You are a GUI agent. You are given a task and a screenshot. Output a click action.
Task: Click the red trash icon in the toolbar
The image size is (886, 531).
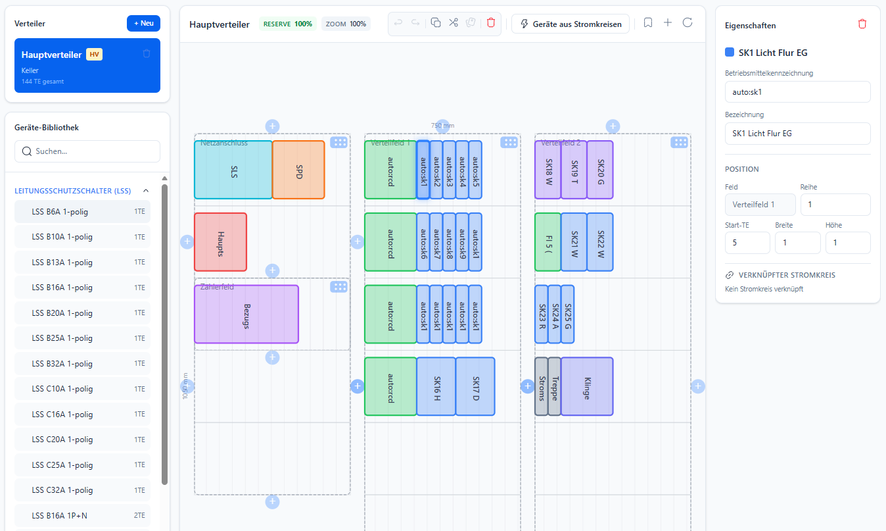(490, 22)
